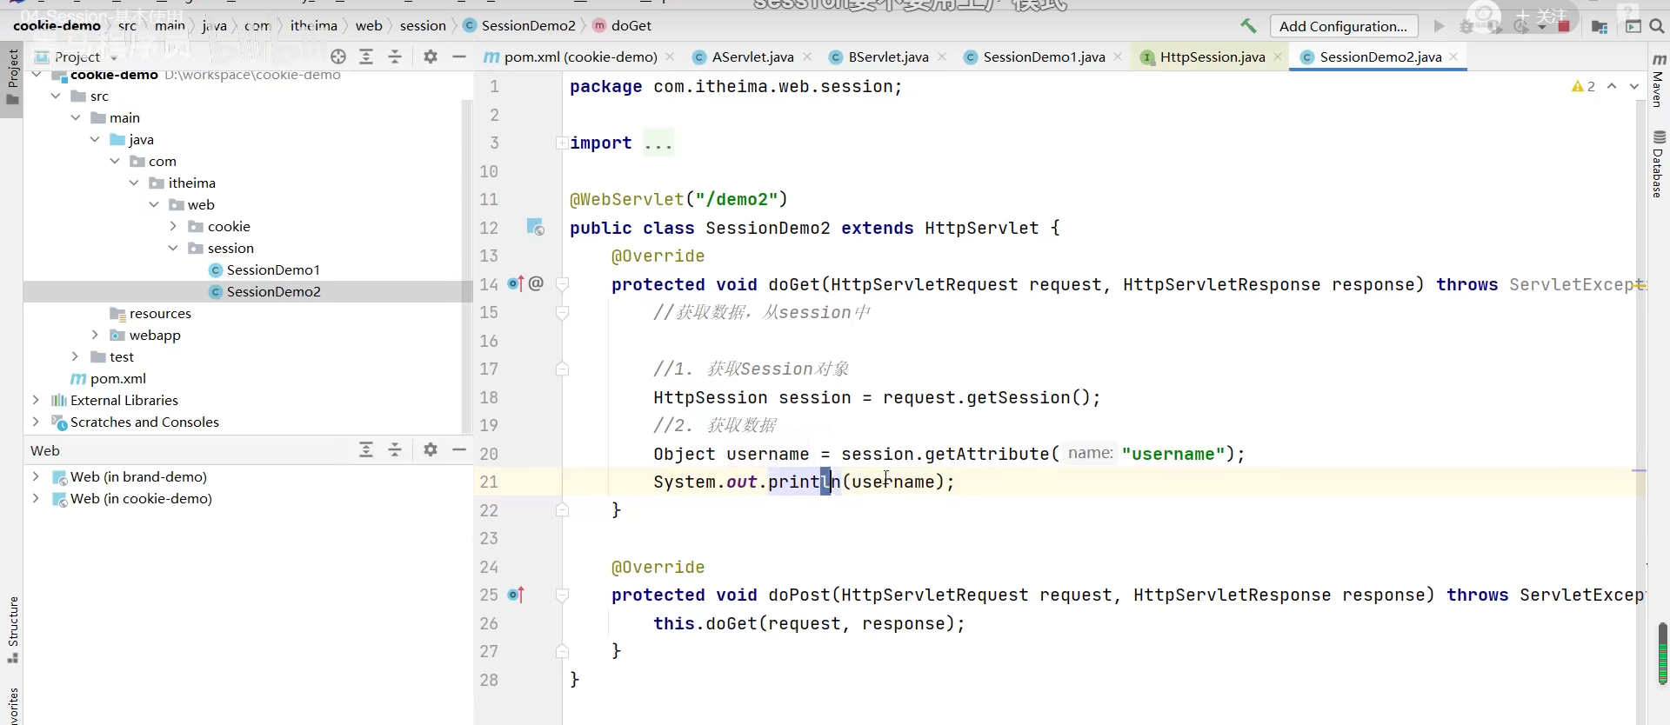Screen dimensions: 1670x725
Task: Go to previous highlighted error arrow
Action: click(1612, 86)
